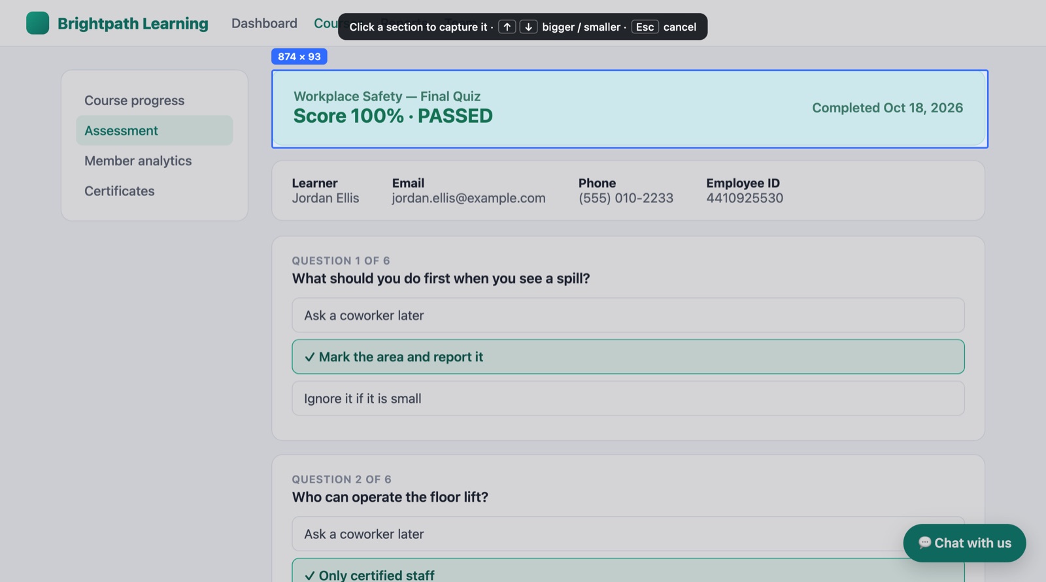Capture the Score 100% PASSED banner

click(x=630, y=109)
